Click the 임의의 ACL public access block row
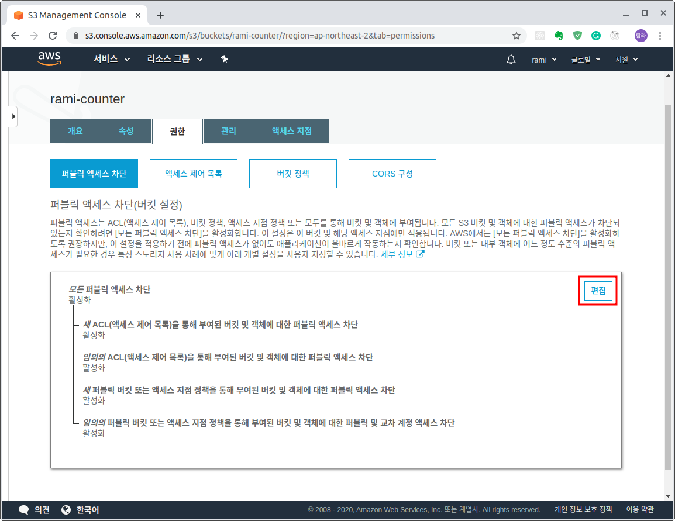This screenshot has width=675, height=521. pos(228,357)
